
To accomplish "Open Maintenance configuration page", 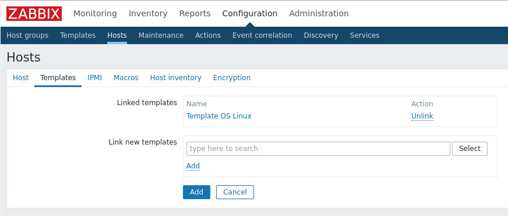I will (161, 35).
